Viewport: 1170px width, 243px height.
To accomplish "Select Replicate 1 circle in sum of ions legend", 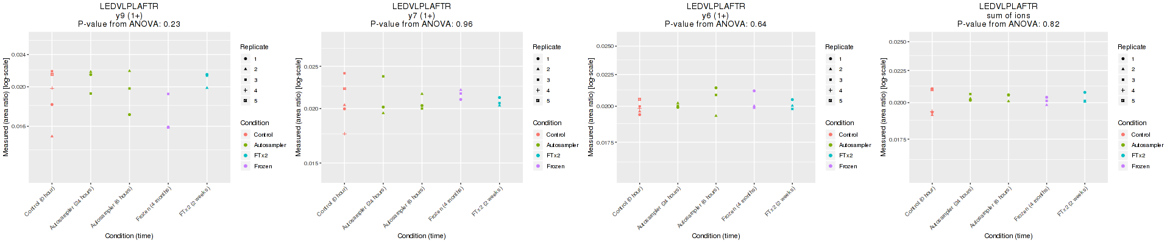I will click(1123, 59).
